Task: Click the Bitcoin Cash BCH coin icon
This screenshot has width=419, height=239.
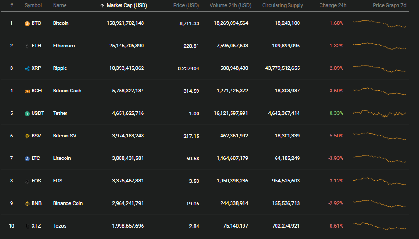Action: point(27,91)
